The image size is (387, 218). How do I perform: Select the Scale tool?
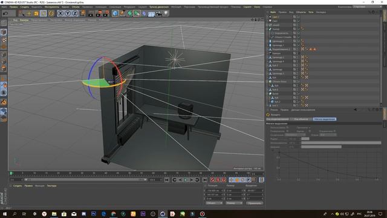pyautogui.click(x=36, y=13)
